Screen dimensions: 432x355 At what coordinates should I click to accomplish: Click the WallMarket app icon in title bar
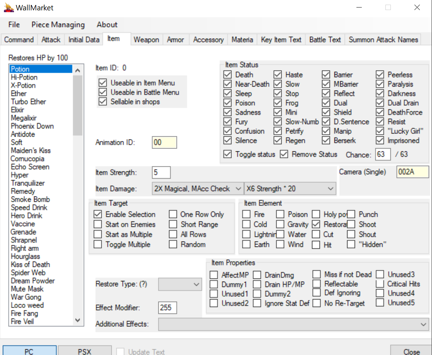coord(9,8)
